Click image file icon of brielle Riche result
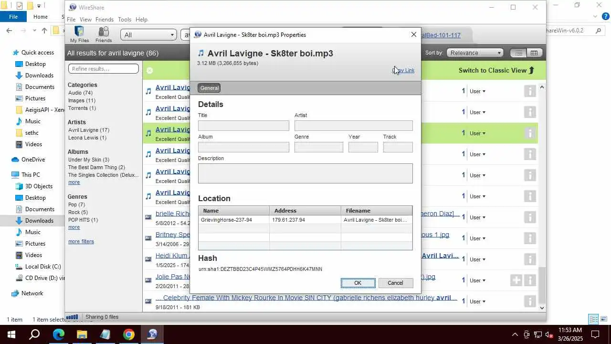This screenshot has height=344, width=611. [148, 217]
